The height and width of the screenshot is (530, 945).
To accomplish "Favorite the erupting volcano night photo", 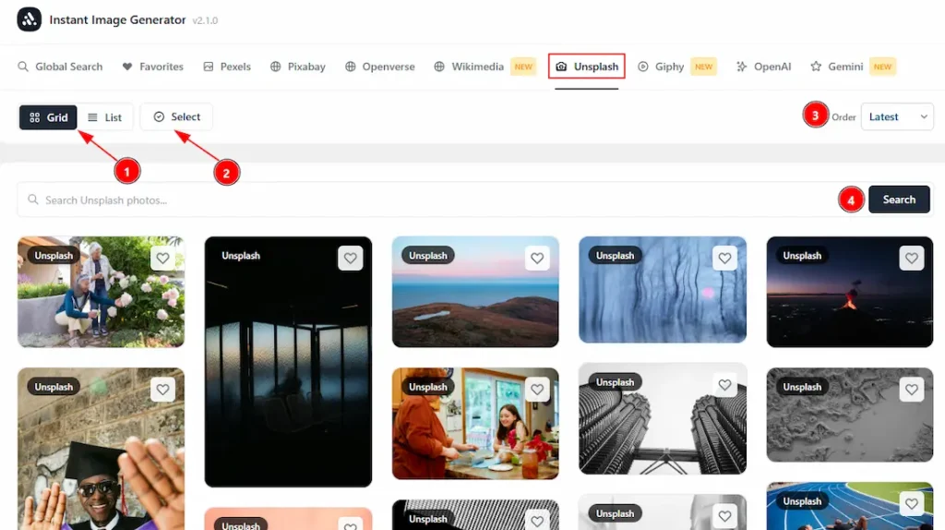I will pos(911,258).
